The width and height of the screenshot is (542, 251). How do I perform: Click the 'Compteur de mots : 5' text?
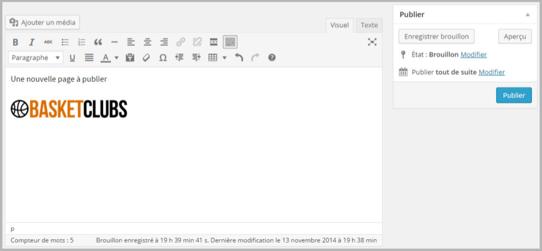click(42, 240)
